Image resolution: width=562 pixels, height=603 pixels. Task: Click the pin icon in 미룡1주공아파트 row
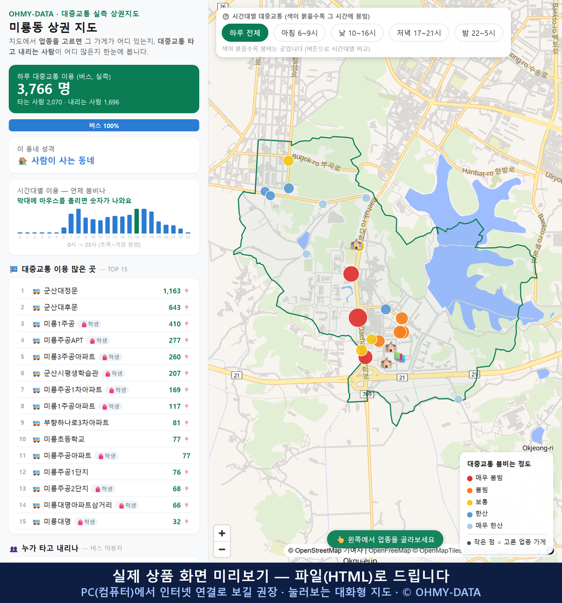[x=187, y=406]
